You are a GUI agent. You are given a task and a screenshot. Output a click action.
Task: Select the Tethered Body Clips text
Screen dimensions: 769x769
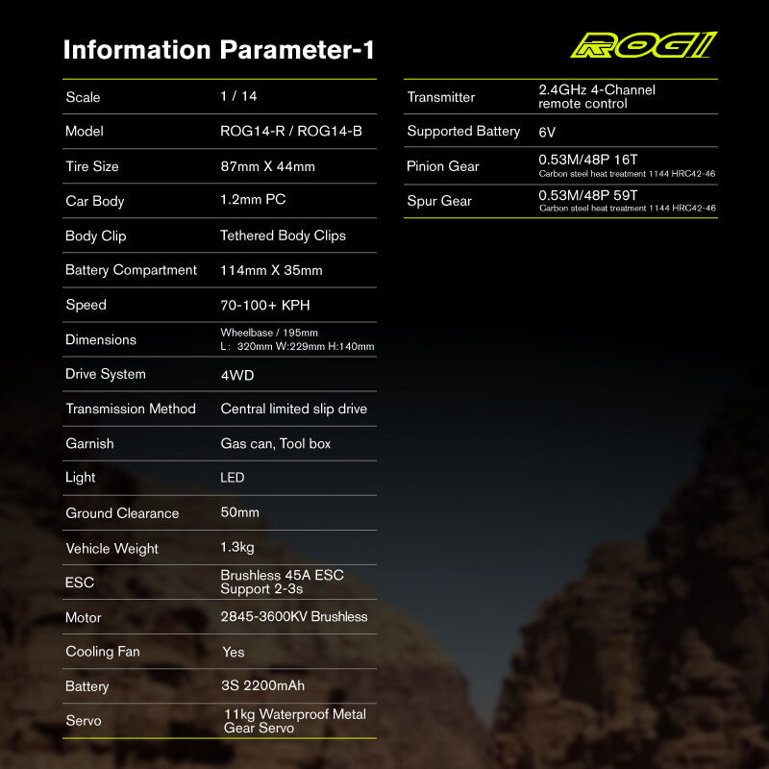pos(283,236)
